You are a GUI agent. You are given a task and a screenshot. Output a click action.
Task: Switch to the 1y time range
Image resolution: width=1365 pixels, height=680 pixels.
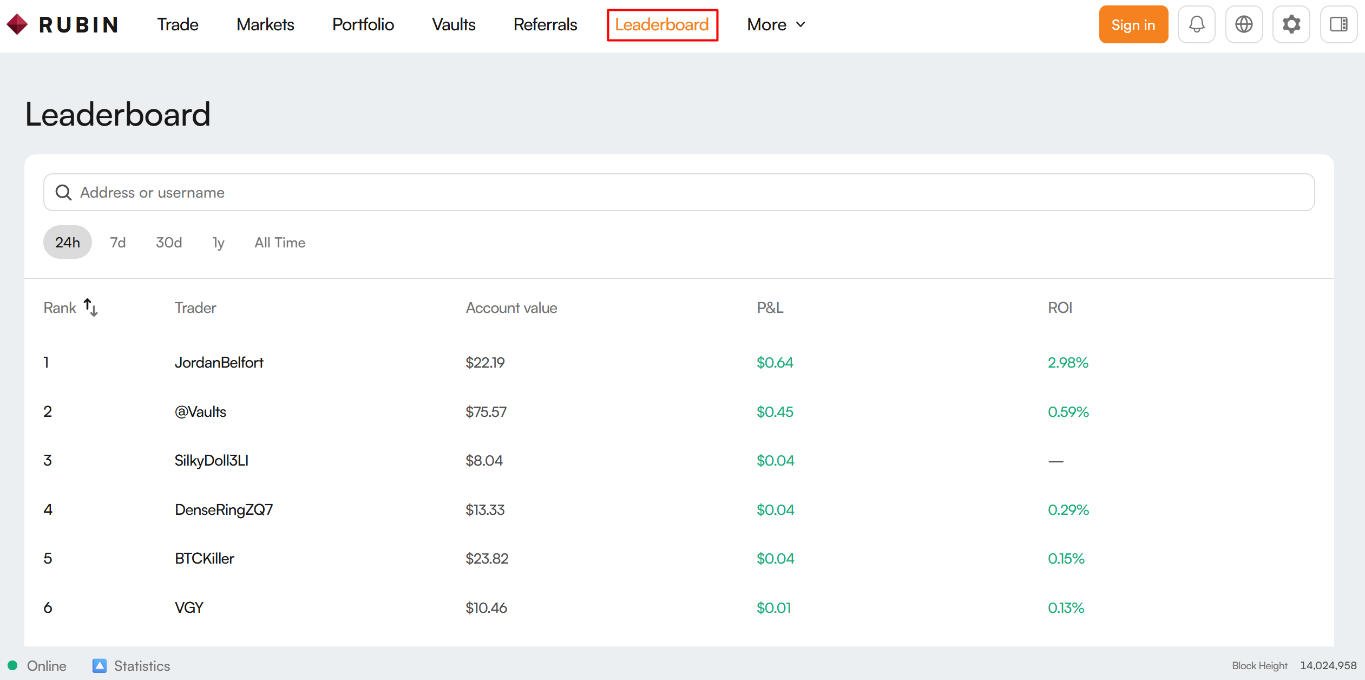pyautogui.click(x=218, y=242)
